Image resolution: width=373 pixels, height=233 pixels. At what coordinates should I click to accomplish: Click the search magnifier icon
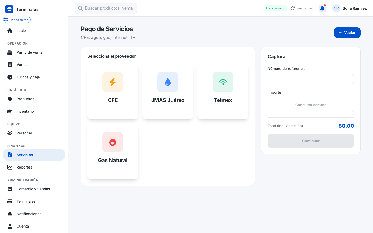(x=81, y=8)
